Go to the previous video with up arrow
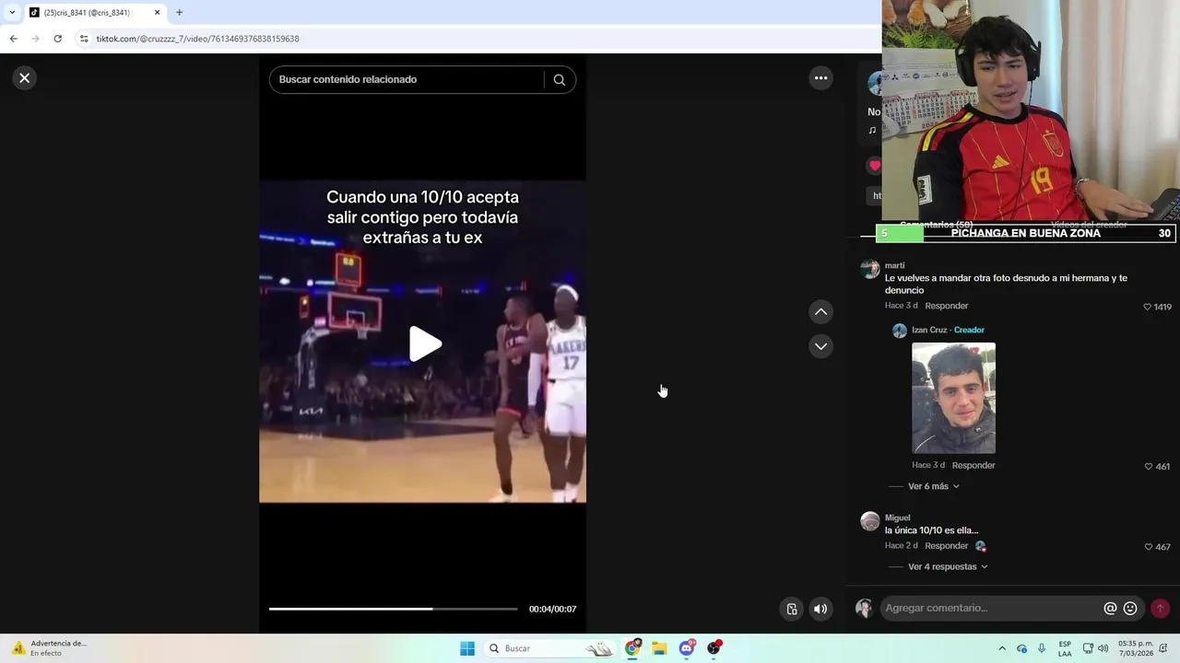 tap(820, 312)
